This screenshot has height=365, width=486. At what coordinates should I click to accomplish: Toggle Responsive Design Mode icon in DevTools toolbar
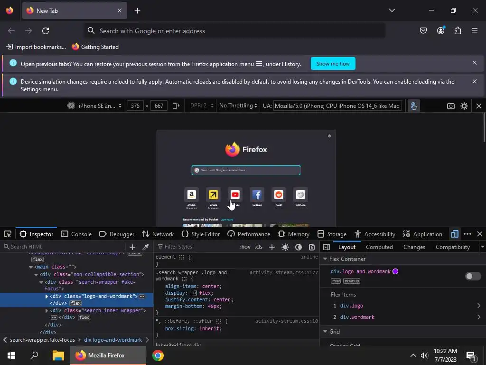pos(454,234)
